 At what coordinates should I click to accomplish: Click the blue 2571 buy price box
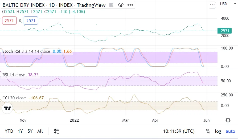click(31, 21)
